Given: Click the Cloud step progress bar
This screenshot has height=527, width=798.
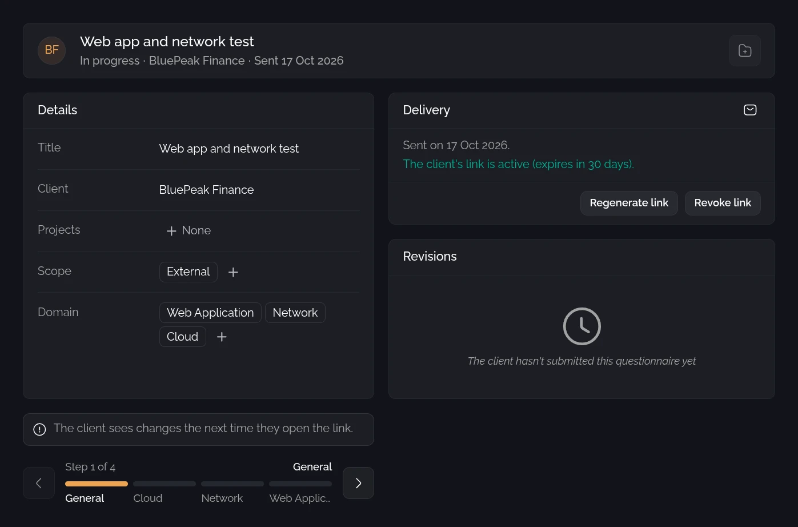Looking at the screenshot, I should [x=165, y=484].
